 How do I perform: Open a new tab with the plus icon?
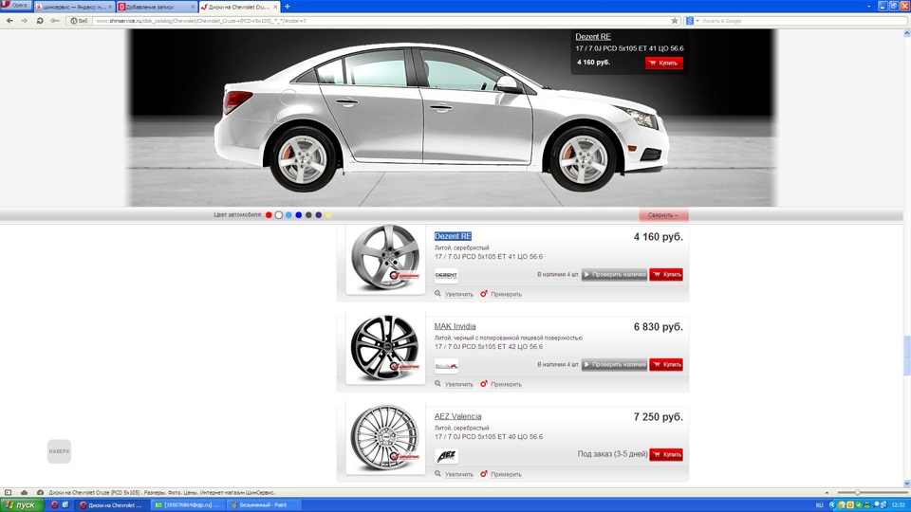tap(287, 7)
